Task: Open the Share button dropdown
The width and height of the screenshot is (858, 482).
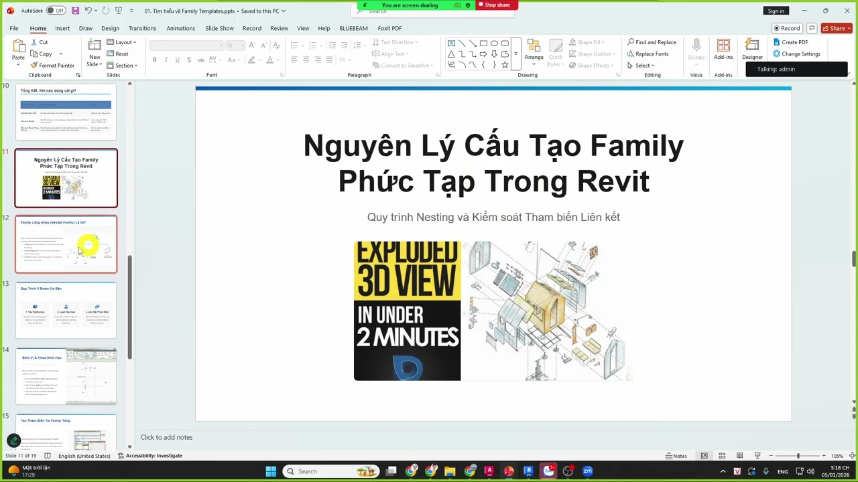Action: (837, 28)
